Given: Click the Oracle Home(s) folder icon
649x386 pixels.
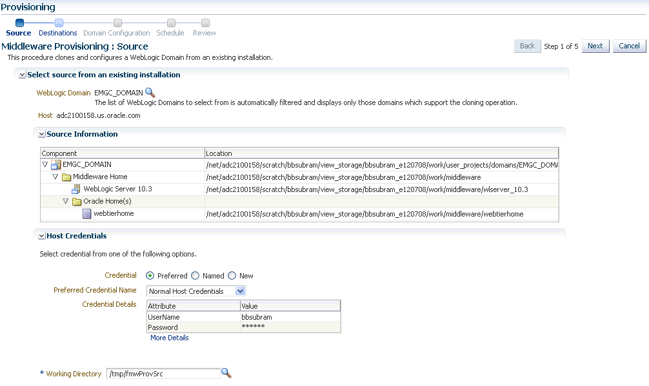Looking at the screenshot, I should point(77,202).
